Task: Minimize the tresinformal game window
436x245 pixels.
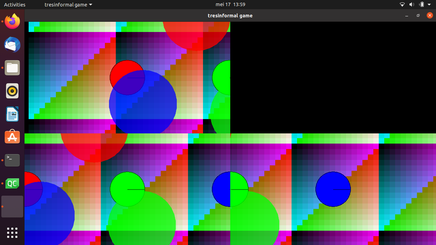Action: coord(407,16)
